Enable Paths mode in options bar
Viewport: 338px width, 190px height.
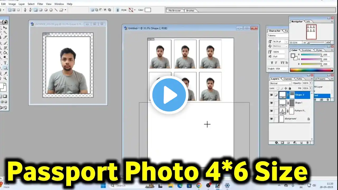(14, 10)
